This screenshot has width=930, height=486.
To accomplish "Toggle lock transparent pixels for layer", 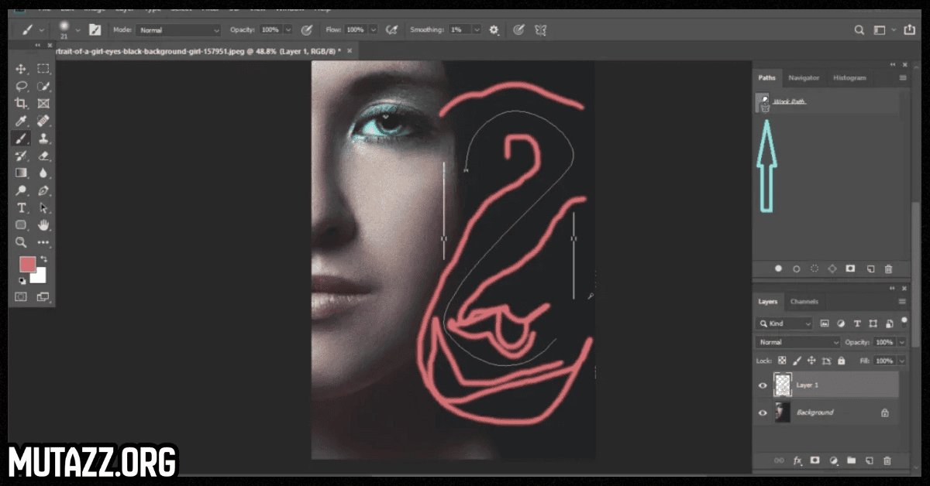I will (x=782, y=361).
